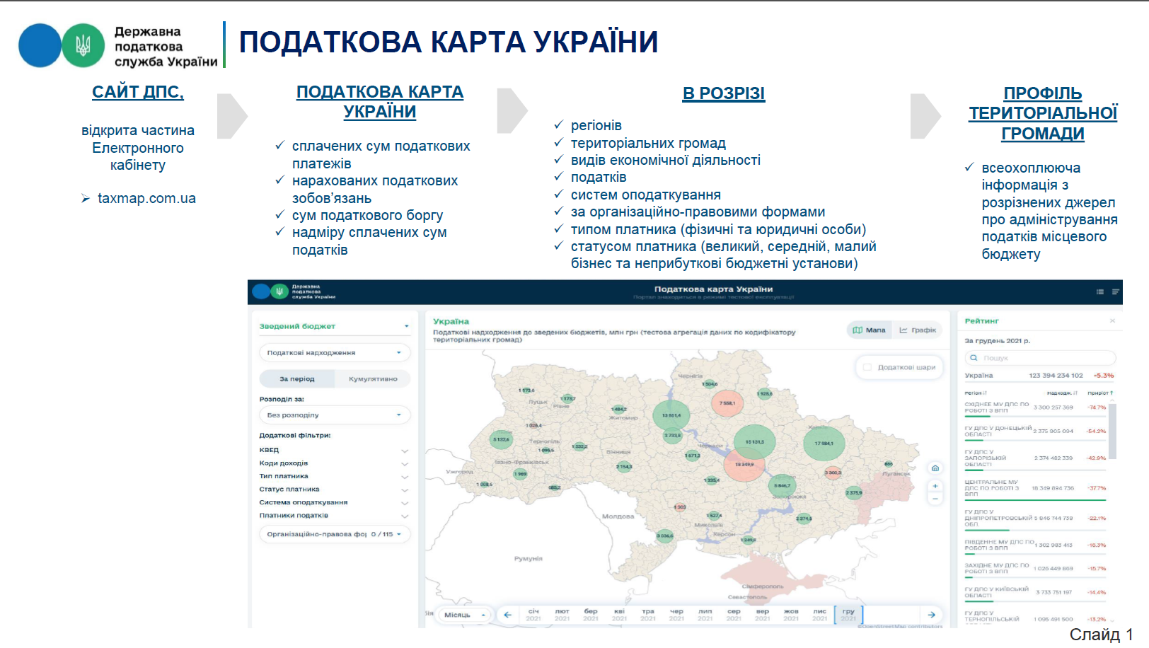Expand the Платники податків filter

[334, 516]
